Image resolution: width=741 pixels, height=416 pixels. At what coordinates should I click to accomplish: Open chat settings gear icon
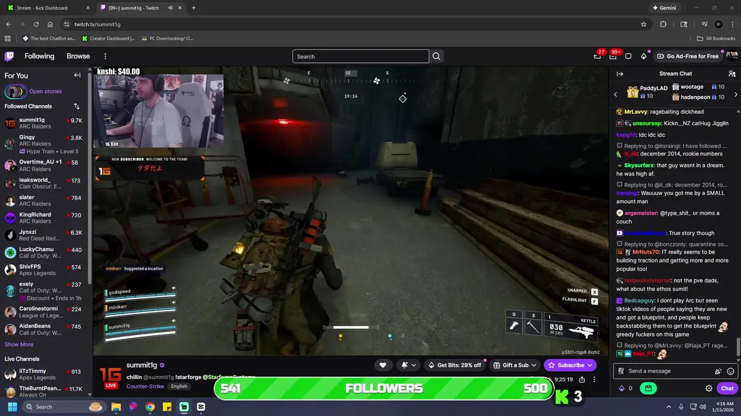pos(709,388)
